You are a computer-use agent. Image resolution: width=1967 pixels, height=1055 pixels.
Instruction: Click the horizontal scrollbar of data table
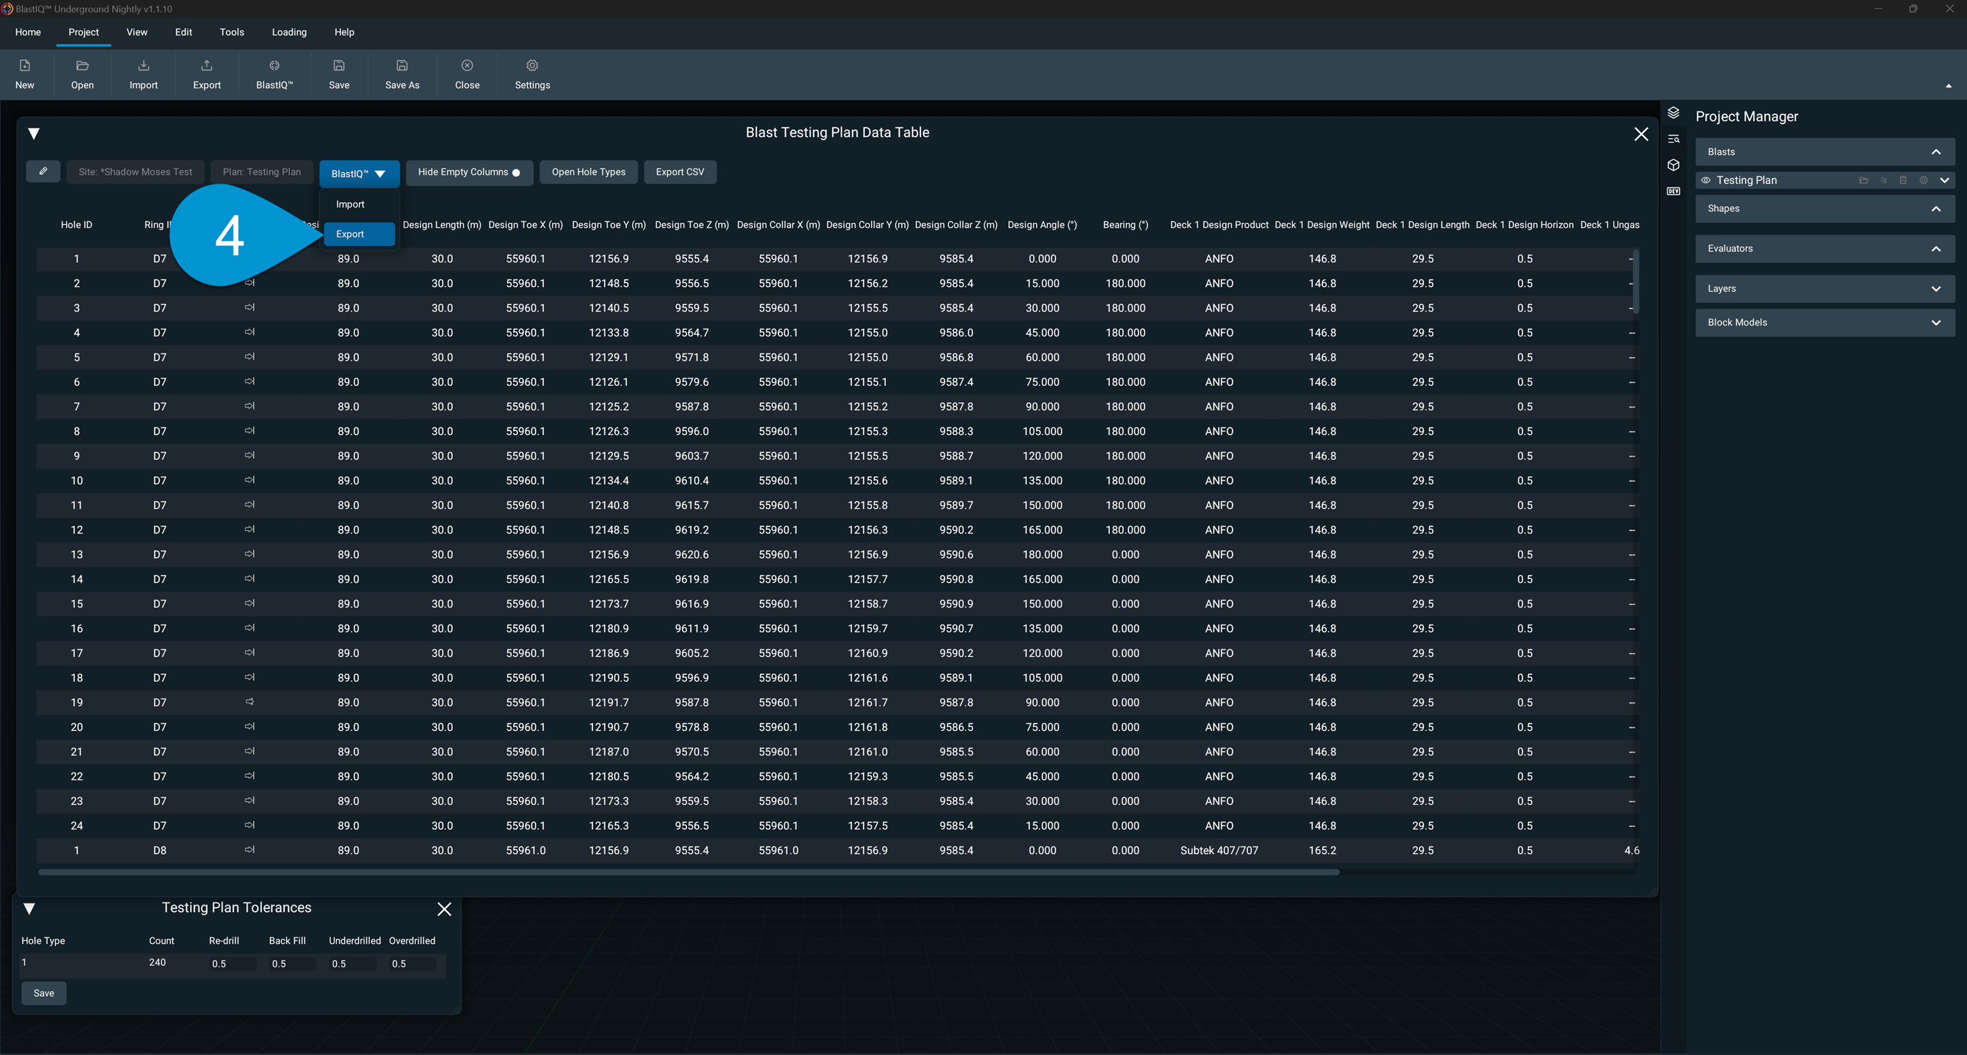(688, 871)
